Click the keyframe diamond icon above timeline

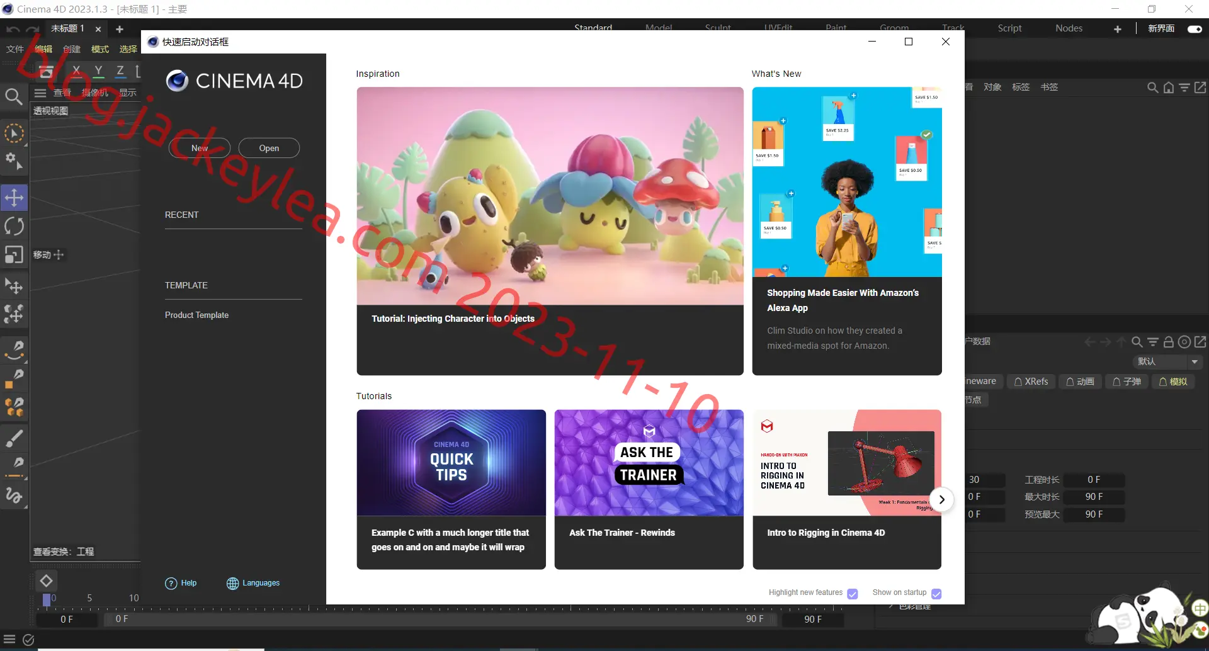pos(46,580)
